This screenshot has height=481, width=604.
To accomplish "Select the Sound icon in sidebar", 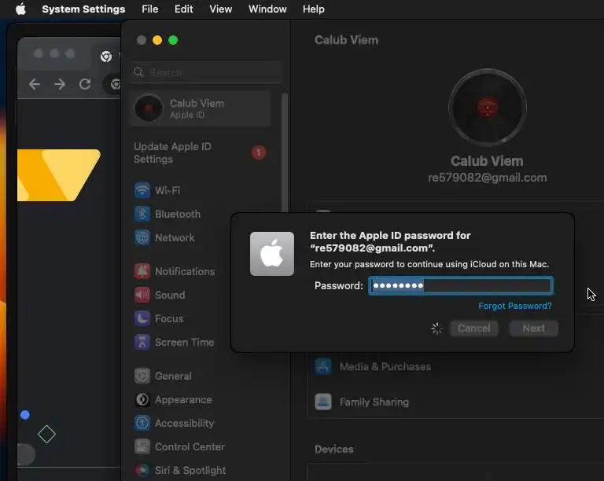I will click(x=142, y=295).
